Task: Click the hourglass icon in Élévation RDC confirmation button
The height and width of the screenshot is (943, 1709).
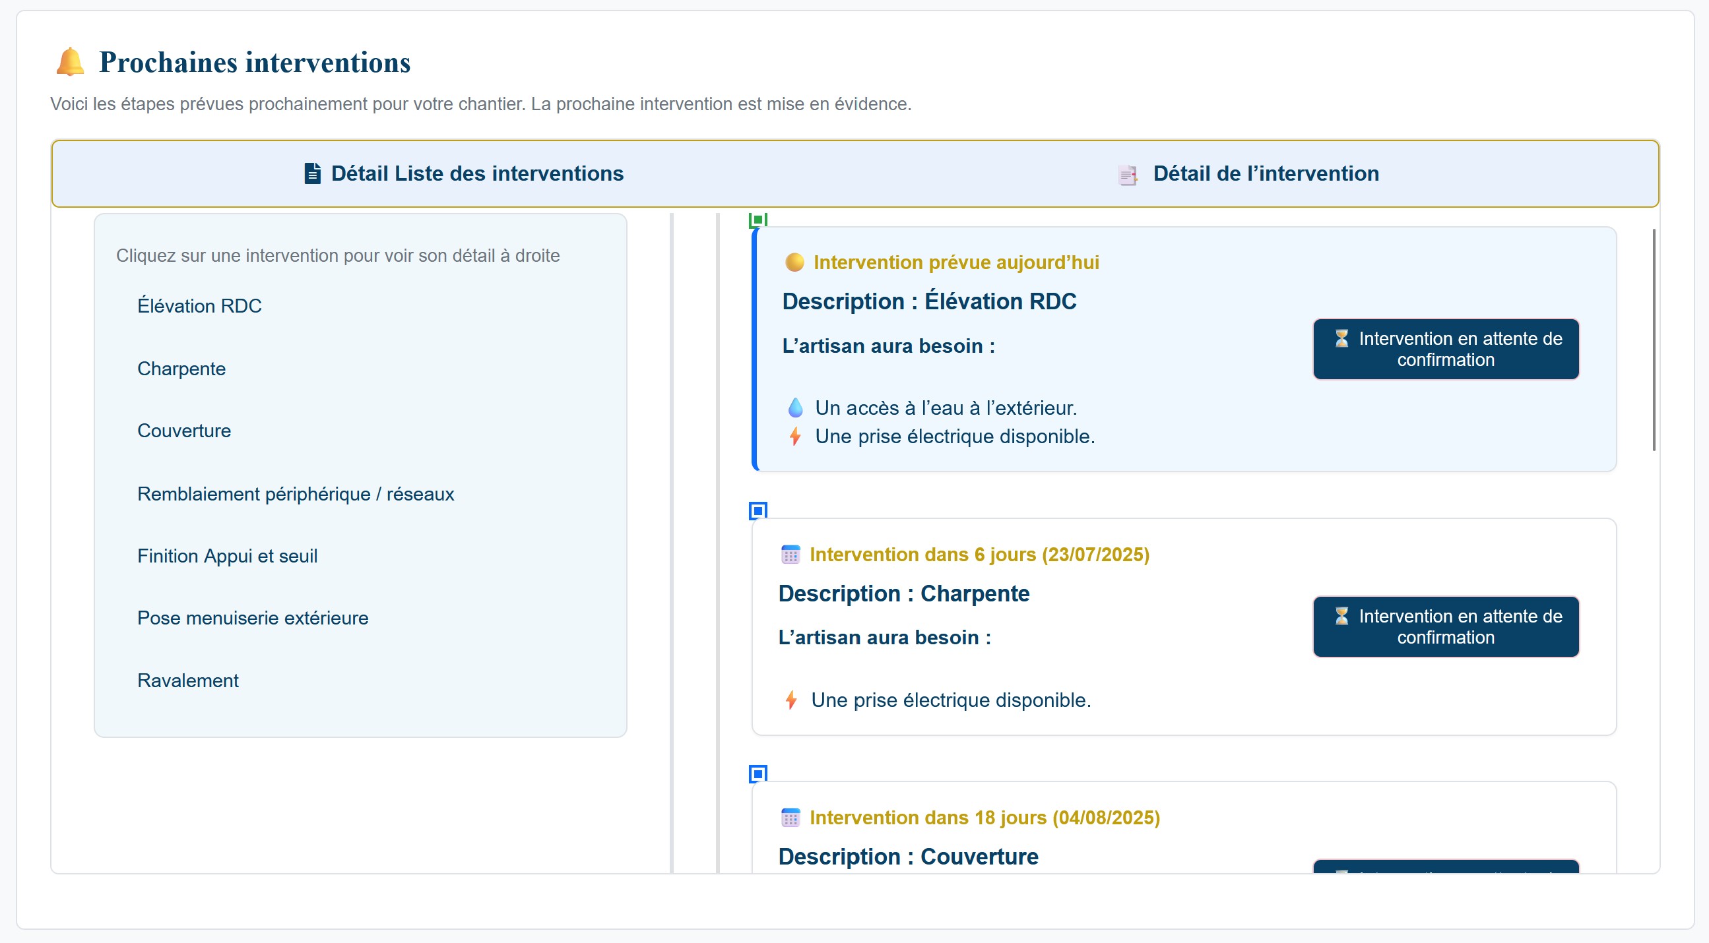Action: (1342, 338)
